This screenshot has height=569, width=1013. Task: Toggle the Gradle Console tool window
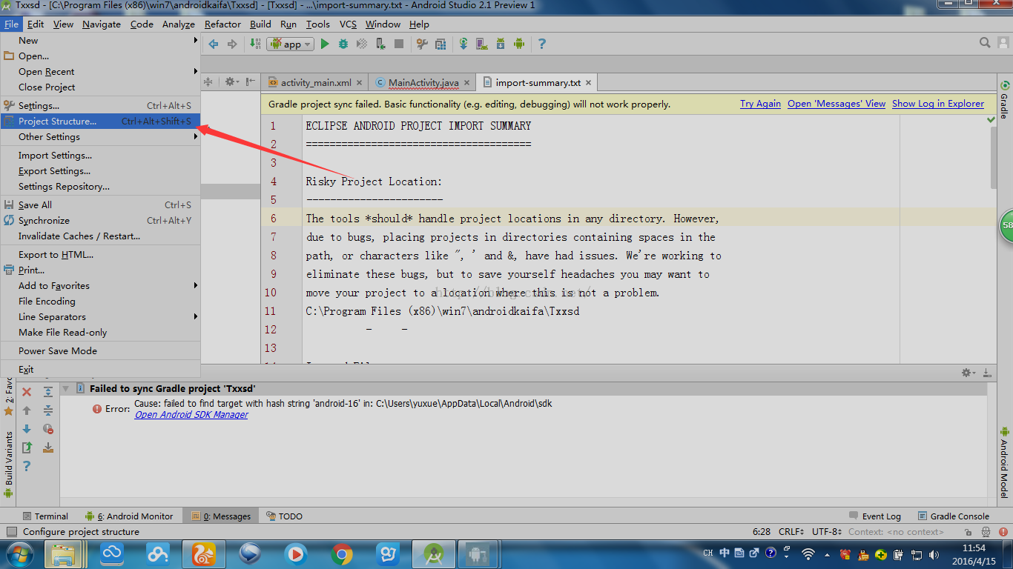click(x=953, y=516)
